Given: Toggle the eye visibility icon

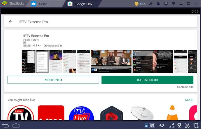Looking at the screenshot, I should 162,125.
